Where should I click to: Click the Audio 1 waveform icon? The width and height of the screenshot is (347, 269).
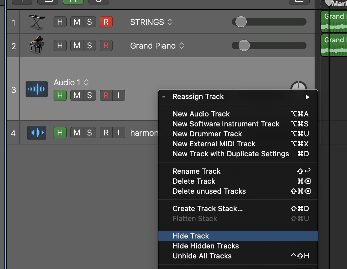click(37, 89)
